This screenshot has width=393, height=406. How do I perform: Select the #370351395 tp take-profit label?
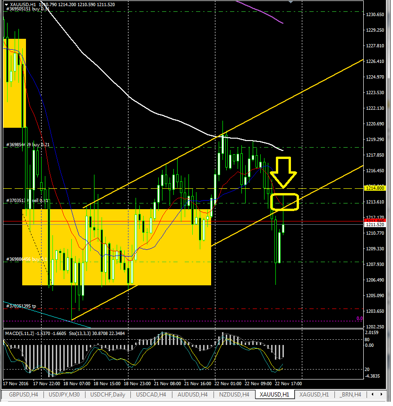21,306
